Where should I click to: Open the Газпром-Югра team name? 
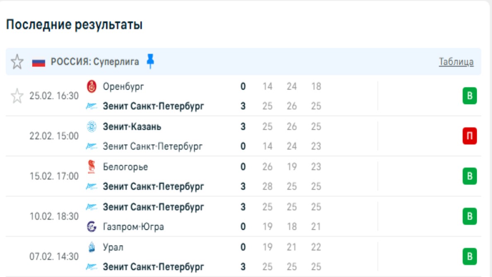133,227
